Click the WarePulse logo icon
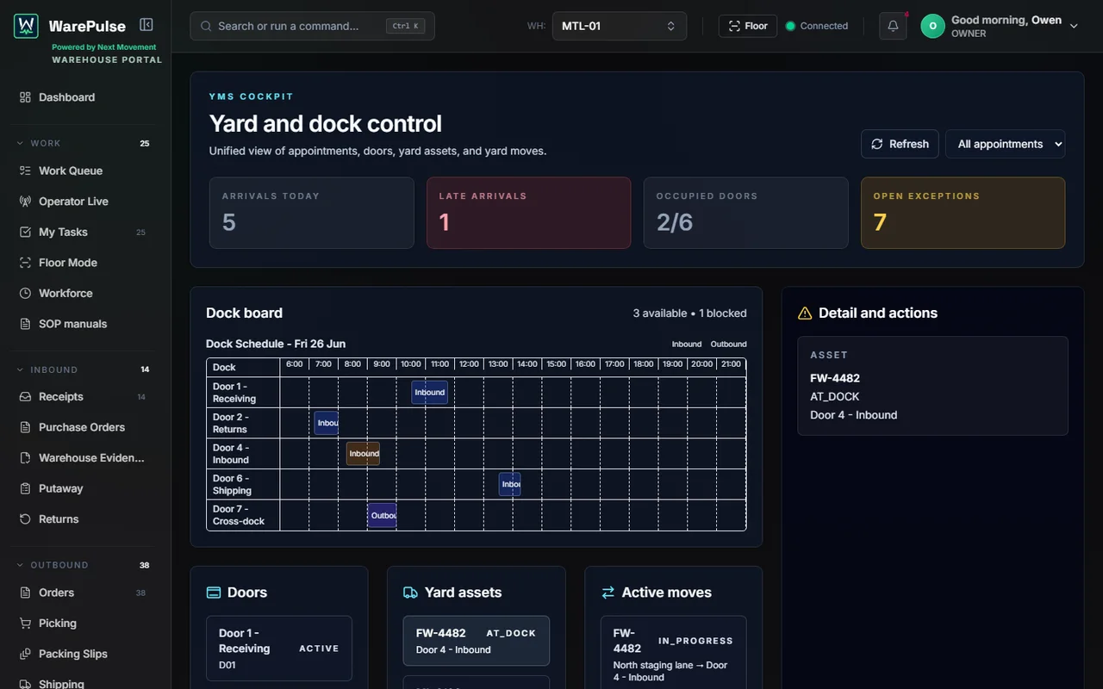Screen dimensions: 1103x689 click(26, 26)
